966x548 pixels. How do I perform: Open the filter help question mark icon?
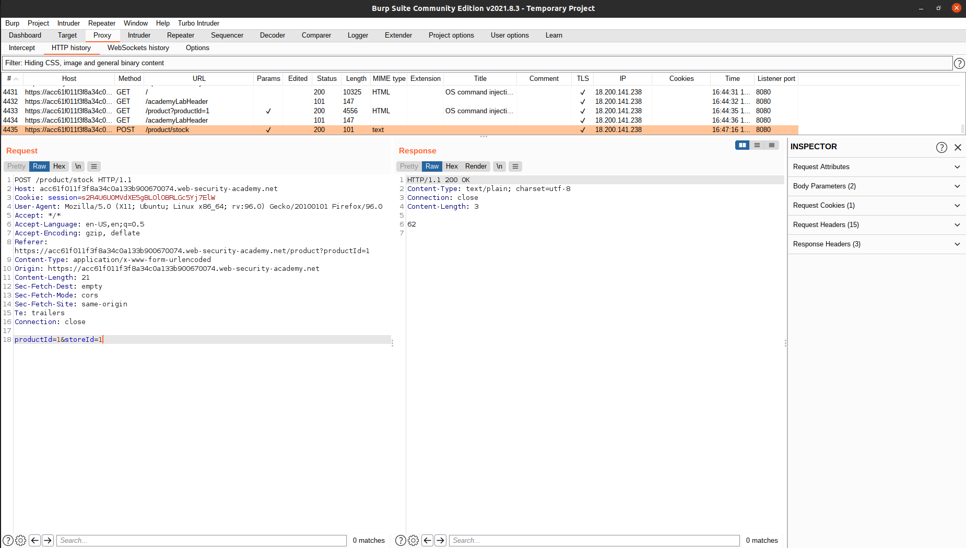959,63
